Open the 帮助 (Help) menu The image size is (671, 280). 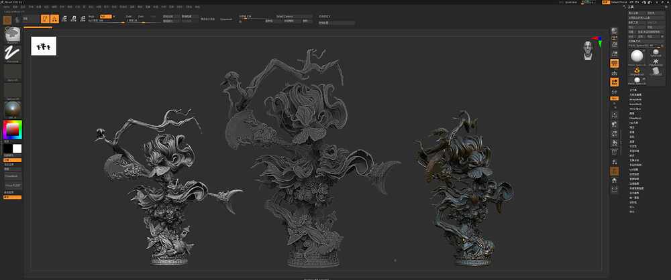[197, 7]
